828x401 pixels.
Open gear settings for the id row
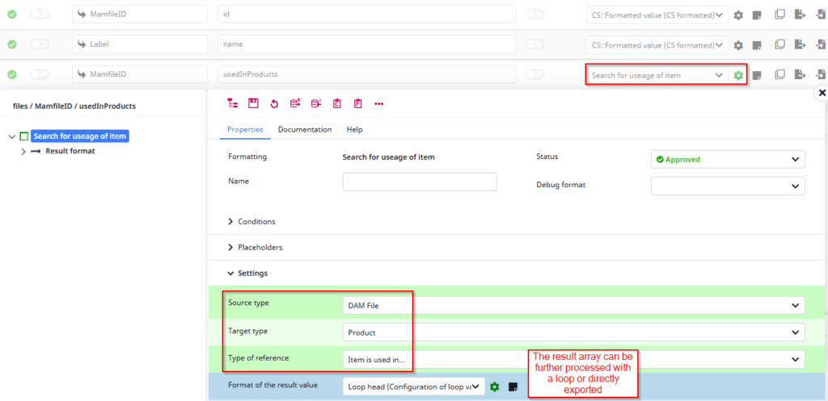[738, 15]
